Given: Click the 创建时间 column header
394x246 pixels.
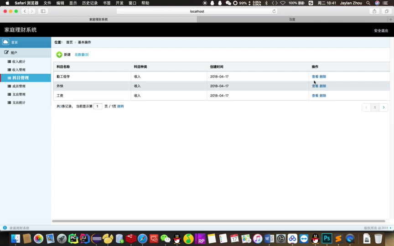Looking at the screenshot, I should [217, 67].
